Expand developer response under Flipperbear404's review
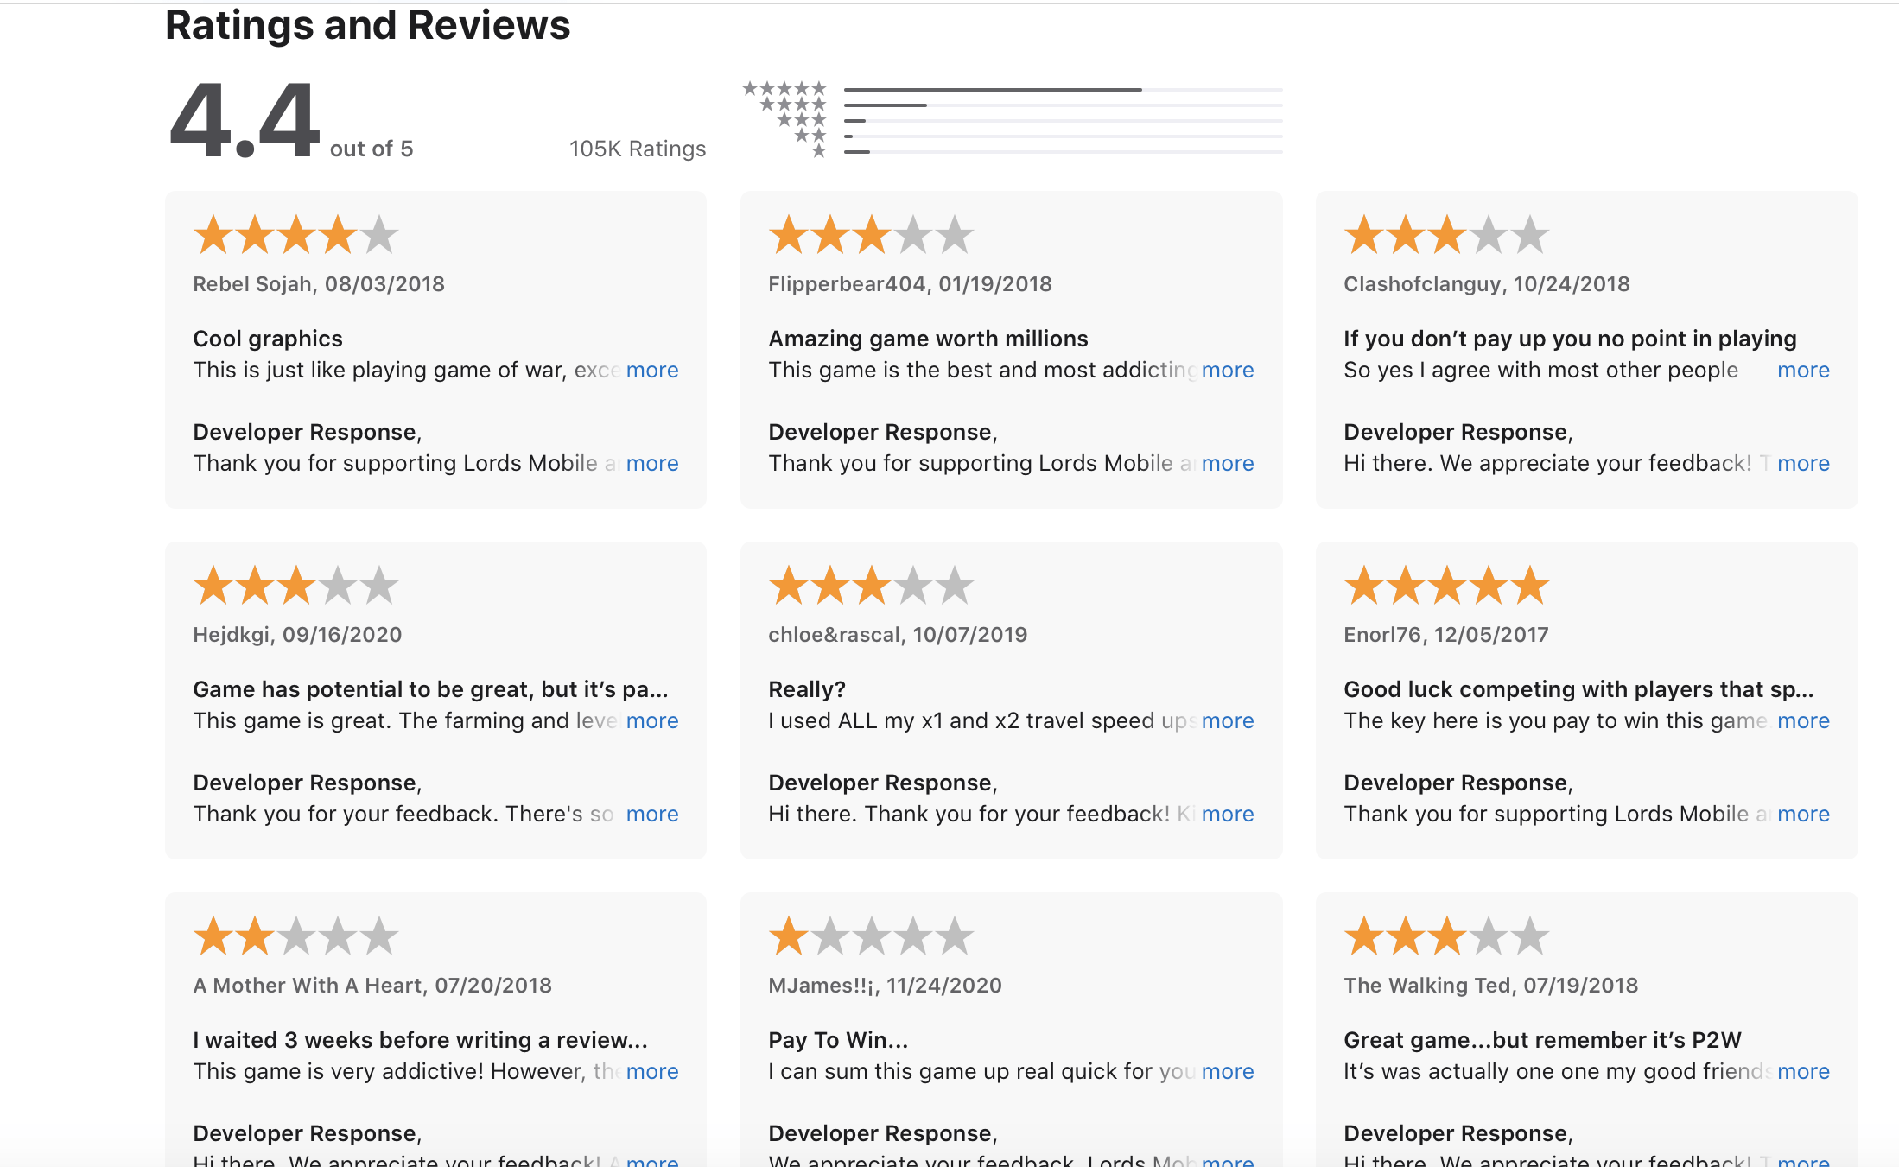 [1228, 463]
